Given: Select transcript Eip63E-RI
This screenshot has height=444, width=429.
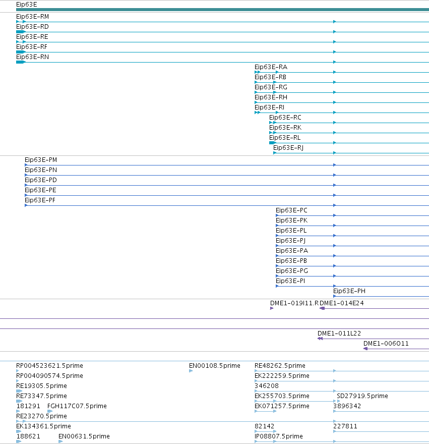Looking at the screenshot, I should (x=269, y=107).
